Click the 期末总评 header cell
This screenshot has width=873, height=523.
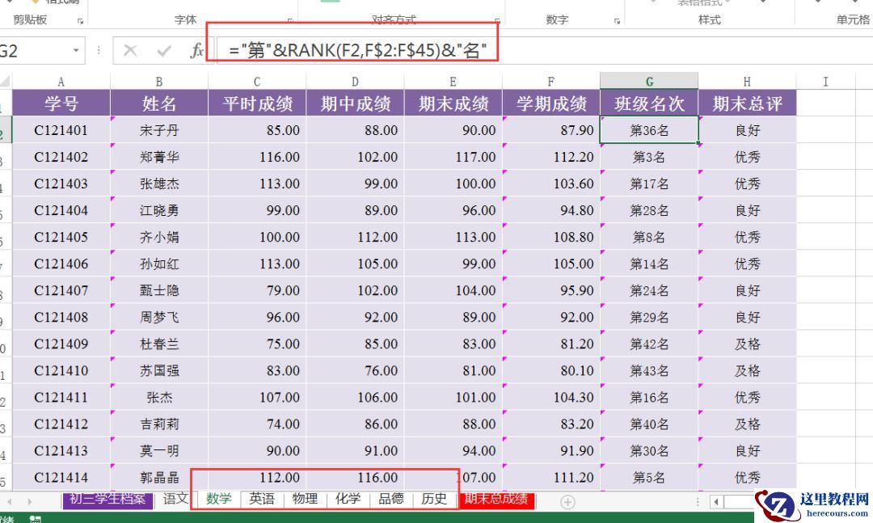[x=747, y=103]
